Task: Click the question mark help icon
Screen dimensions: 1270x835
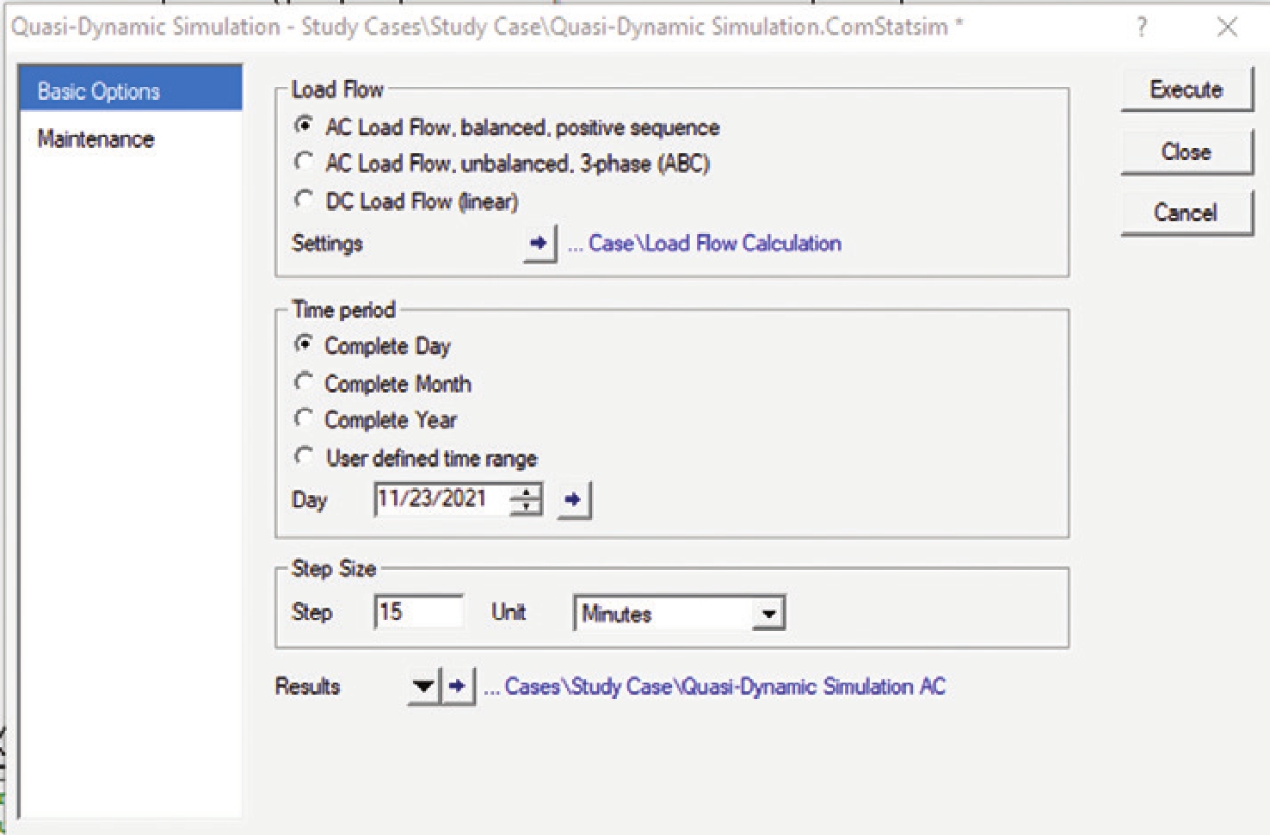Action: click(1142, 28)
